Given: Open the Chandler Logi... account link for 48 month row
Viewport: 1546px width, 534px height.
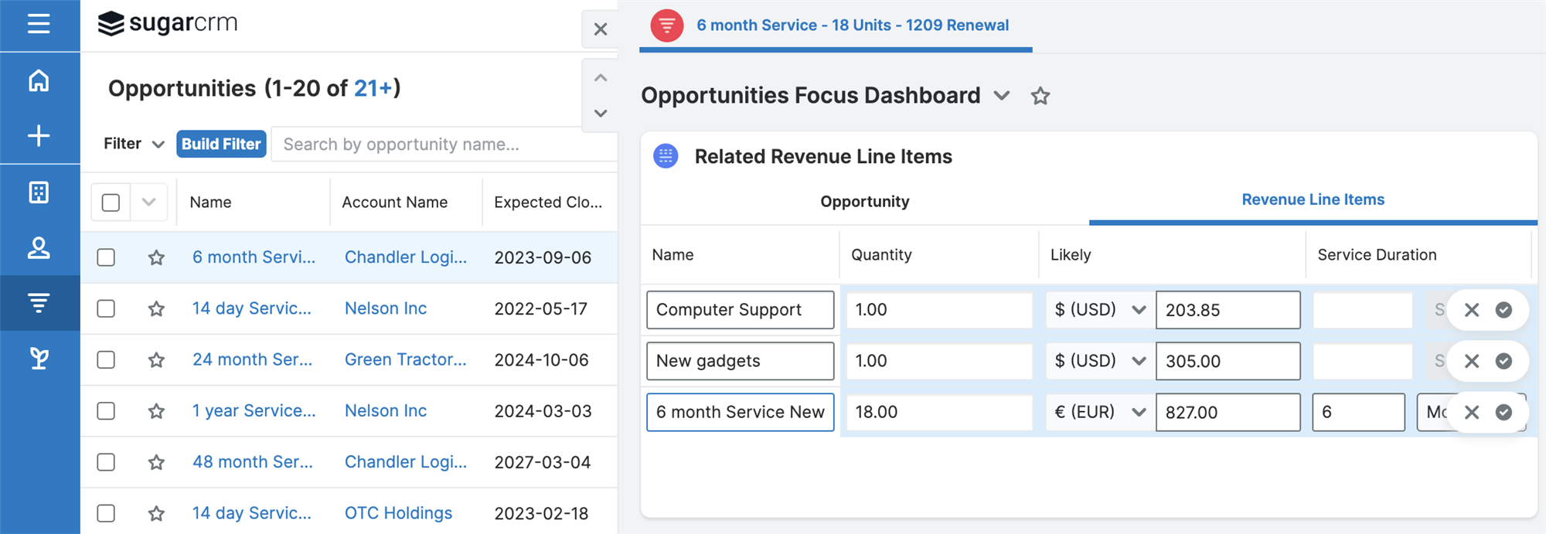Looking at the screenshot, I should pyautogui.click(x=406, y=462).
